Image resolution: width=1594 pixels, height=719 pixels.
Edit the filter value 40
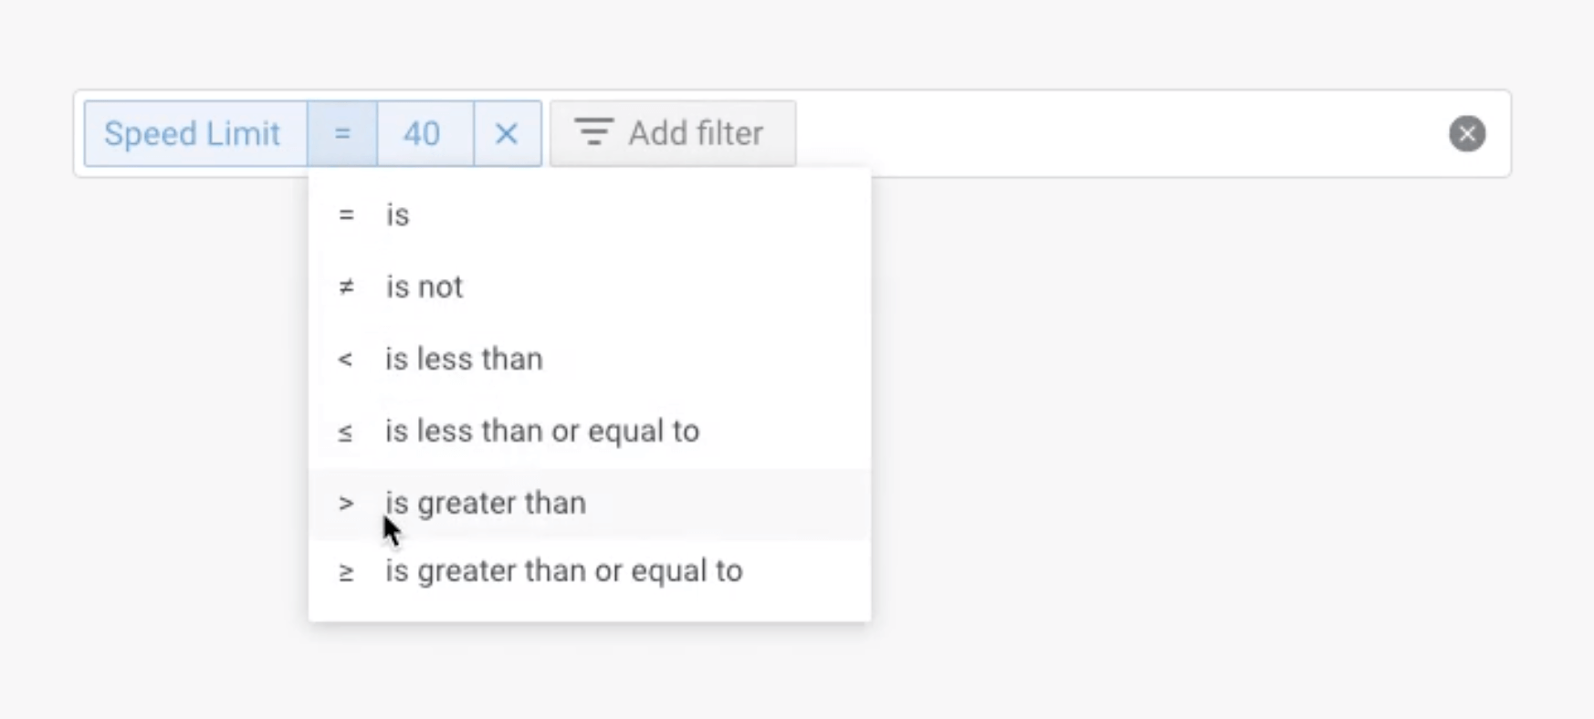pos(422,134)
